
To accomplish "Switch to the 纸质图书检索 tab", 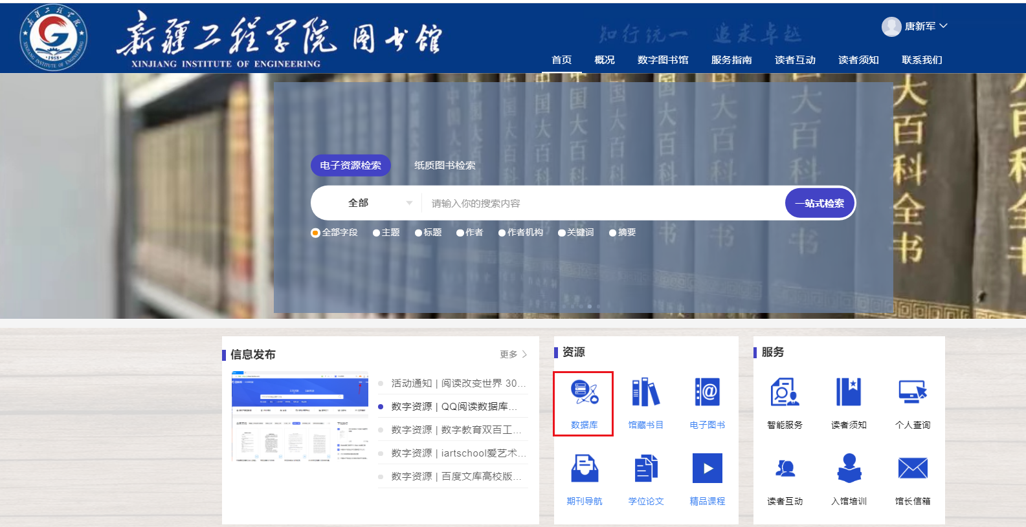I will (445, 166).
